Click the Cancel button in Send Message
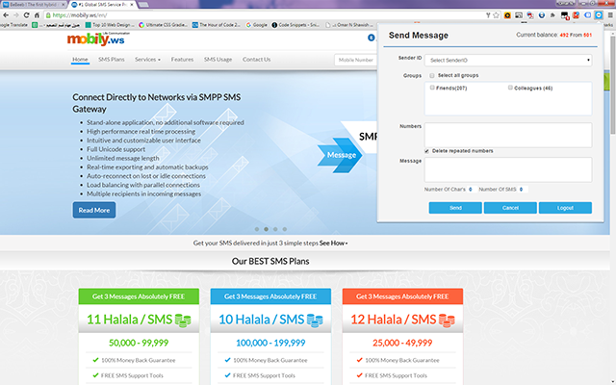The height and width of the screenshot is (385, 616). pos(510,208)
